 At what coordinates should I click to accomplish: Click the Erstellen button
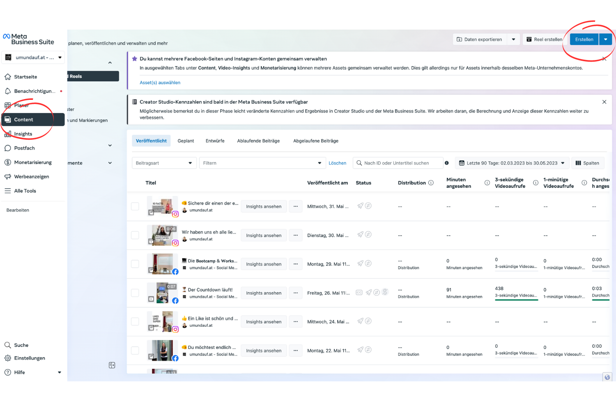tap(584, 39)
